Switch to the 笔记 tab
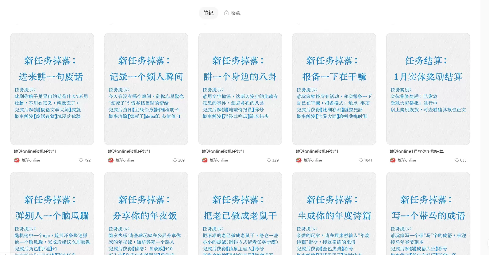Screen dimensions: 489x255 coord(209,13)
